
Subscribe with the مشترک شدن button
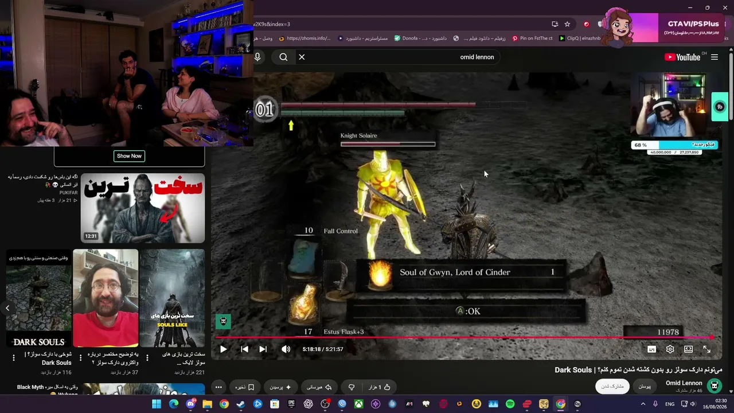point(612,387)
